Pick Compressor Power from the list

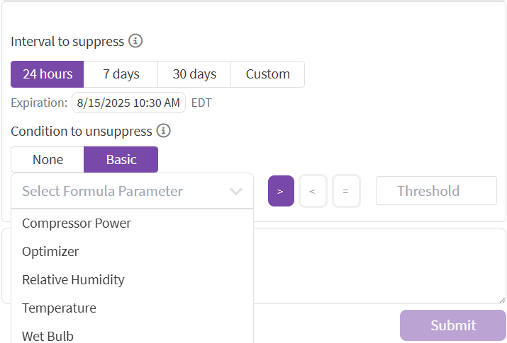(77, 223)
